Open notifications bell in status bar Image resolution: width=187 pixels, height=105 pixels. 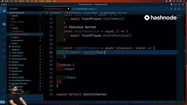[x=183, y=102]
